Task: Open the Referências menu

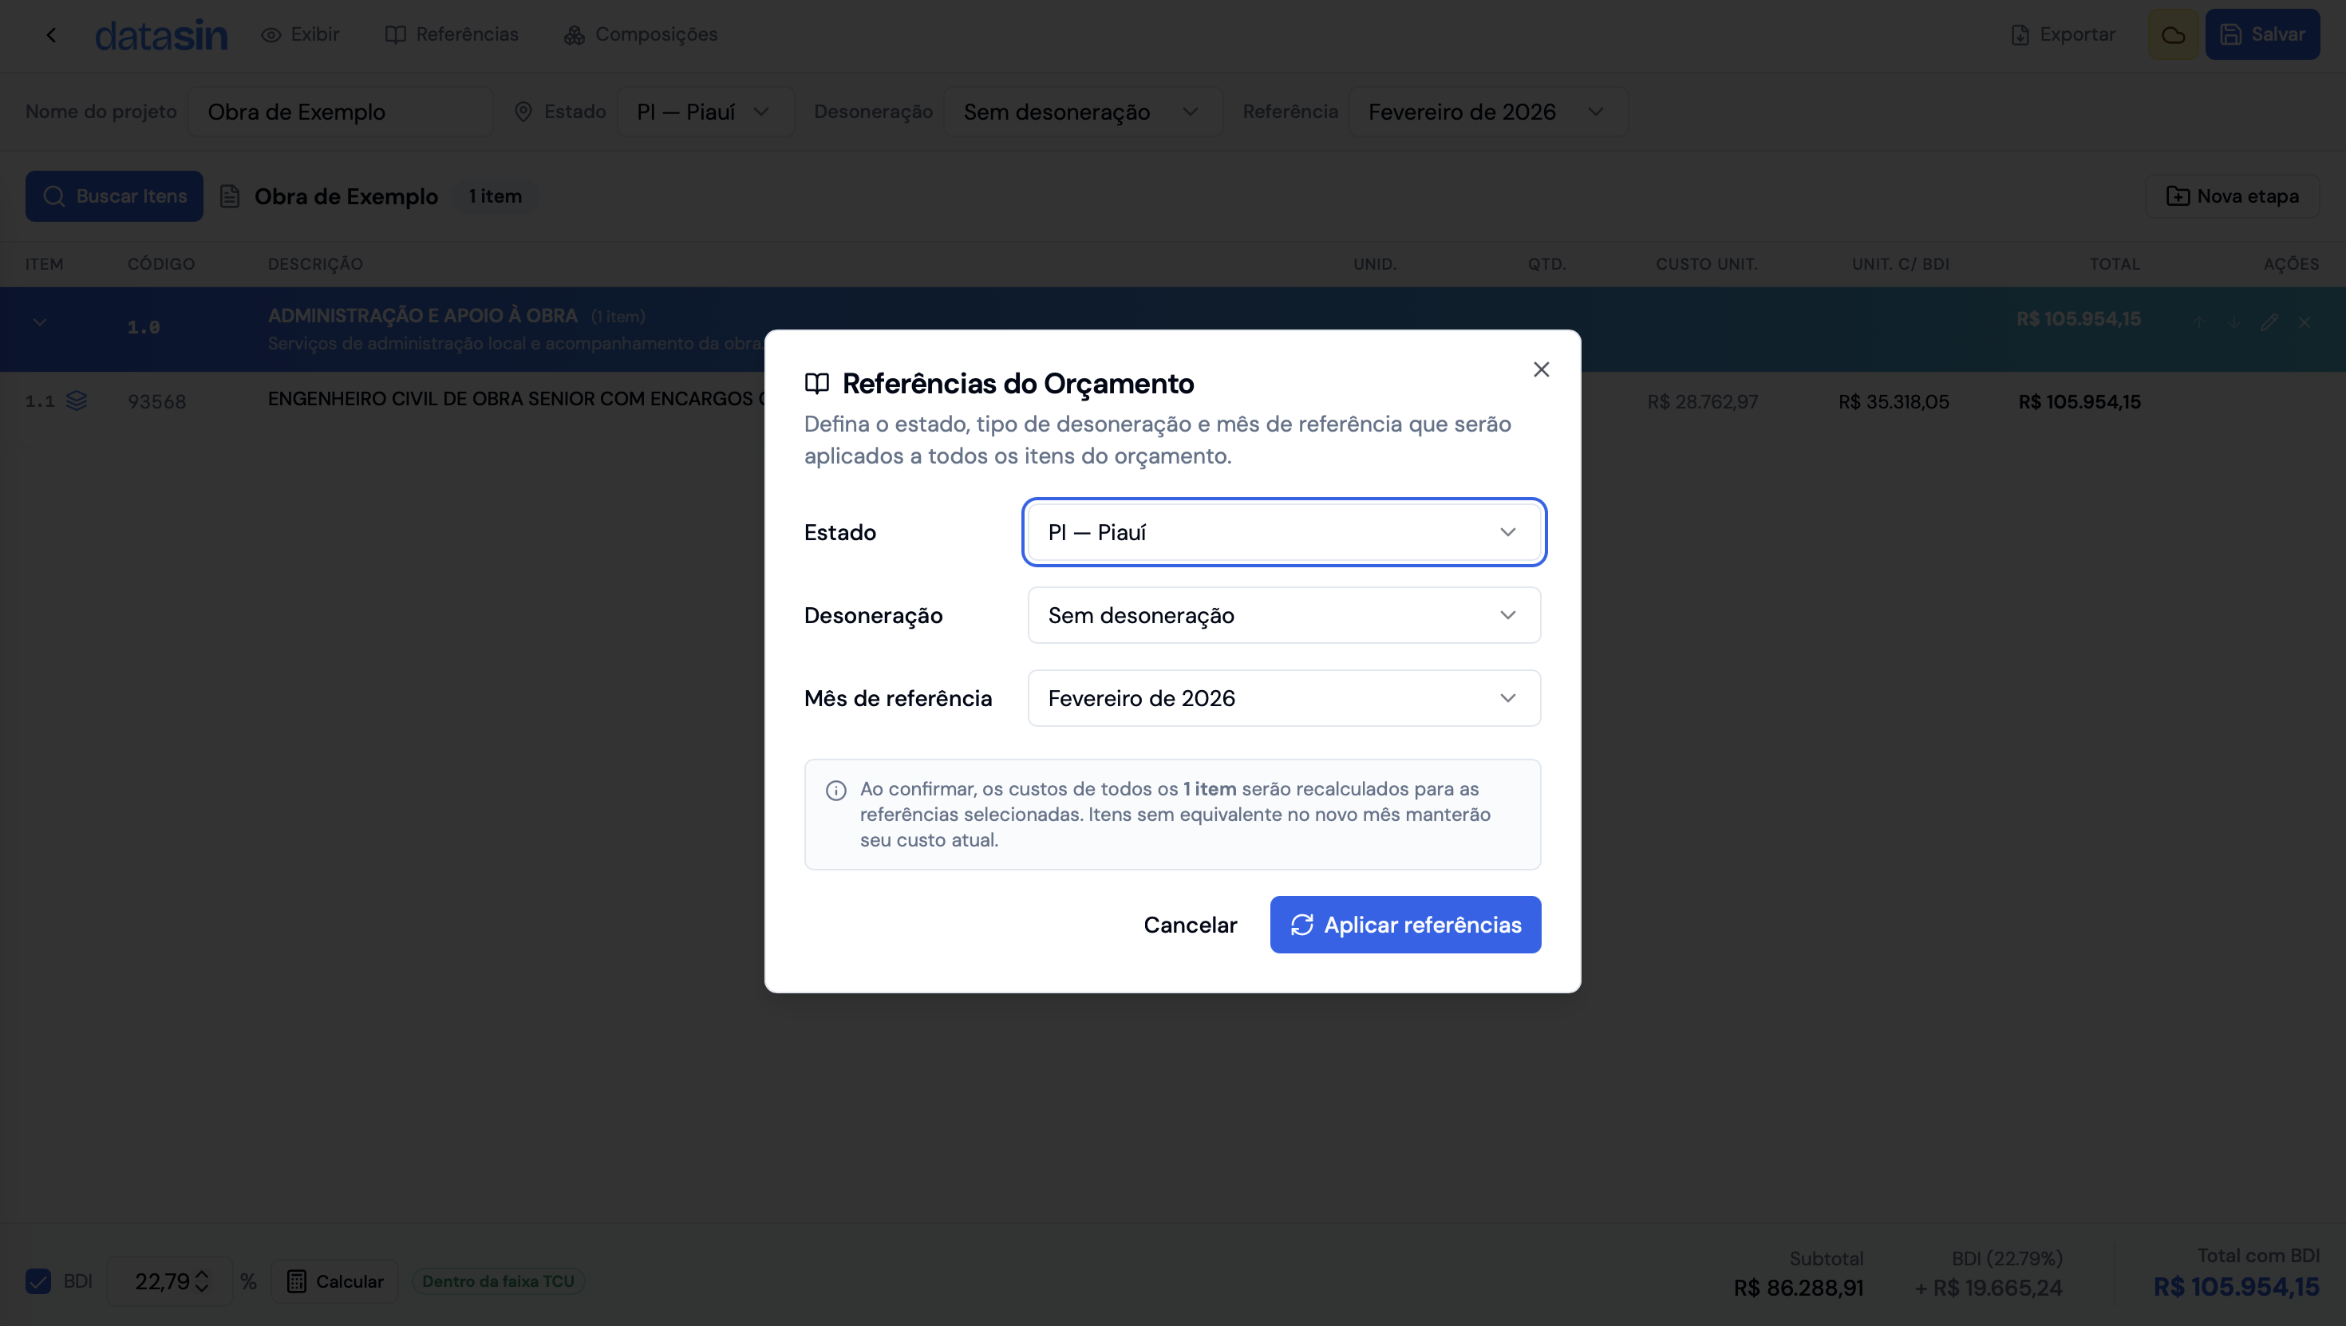Action: (452, 34)
